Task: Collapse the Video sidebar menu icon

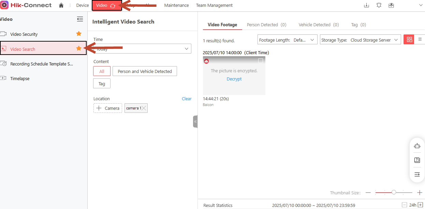Action: [x=80, y=19]
